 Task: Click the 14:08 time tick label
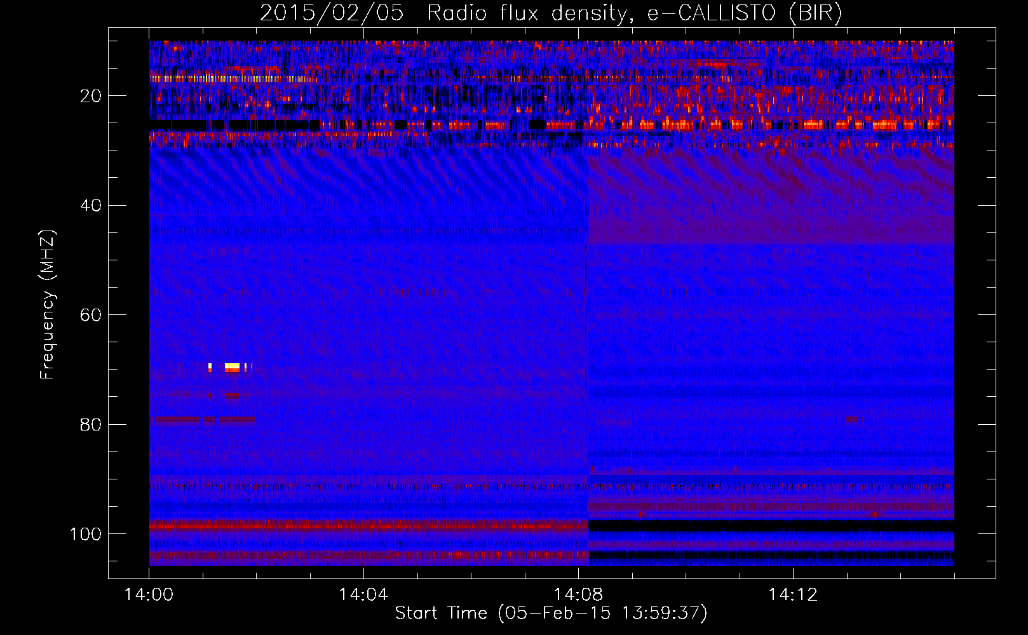[578, 595]
